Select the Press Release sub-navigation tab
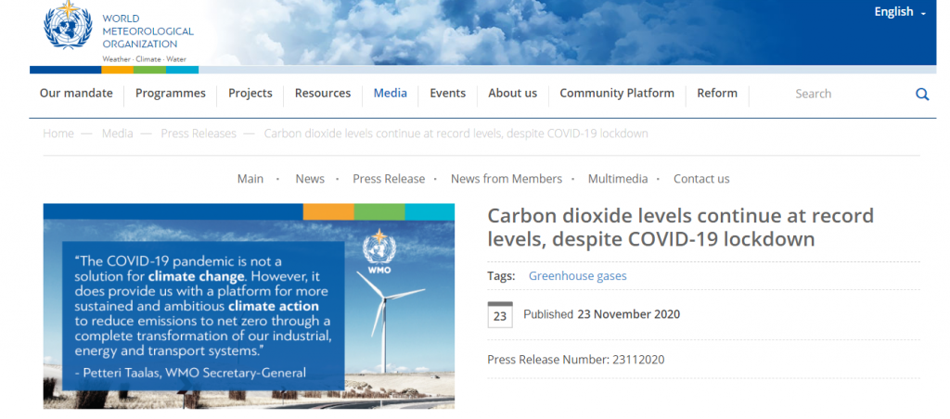Screen dimensions: 950x419 [389, 179]
